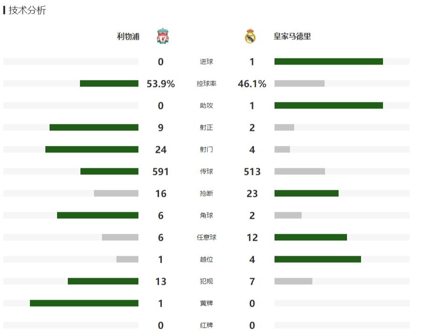Click Real Madrid's green 进球 bar
Screen dimensions: 441x331
click(x=328, y=61)
